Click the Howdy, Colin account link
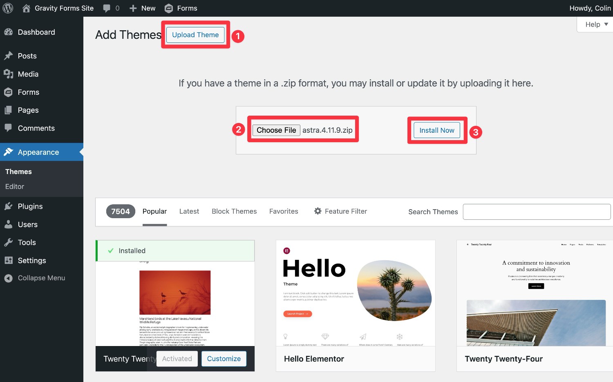613x382 pixels. (x=590, y=8)
